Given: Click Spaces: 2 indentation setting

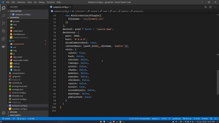Looking at the screenshot, I should click(156, 119).
